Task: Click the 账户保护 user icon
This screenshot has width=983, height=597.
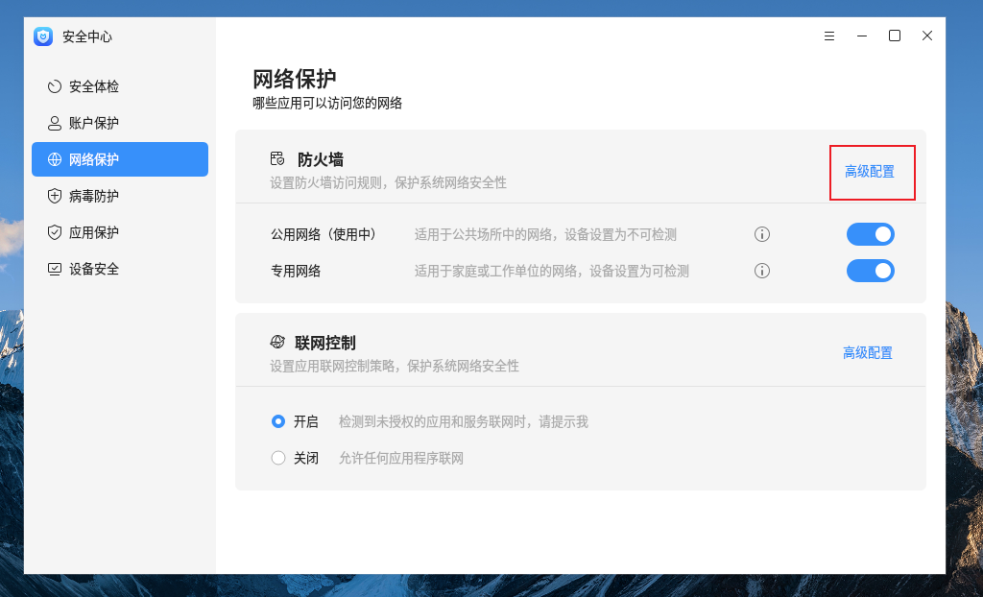Action: pos(55,123)
